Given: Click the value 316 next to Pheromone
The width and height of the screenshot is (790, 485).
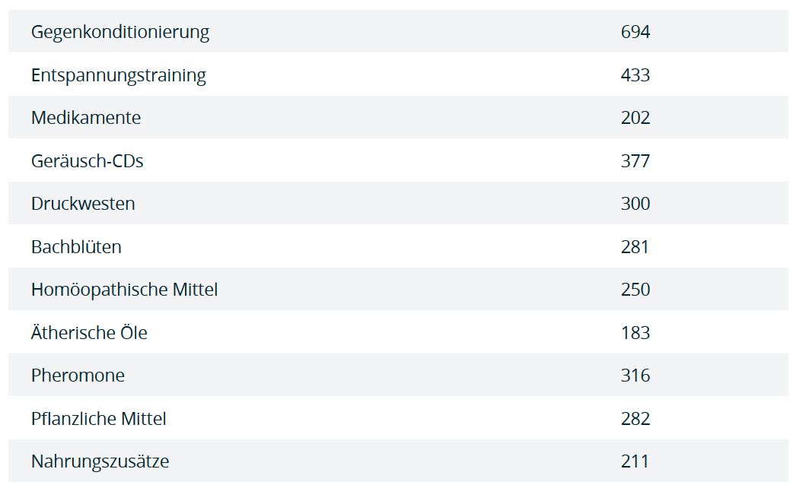Looking at the screenshot, I should (636, 376).
